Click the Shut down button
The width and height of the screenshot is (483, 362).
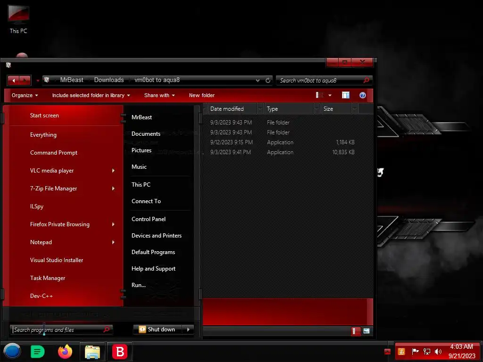coord(158,329)
